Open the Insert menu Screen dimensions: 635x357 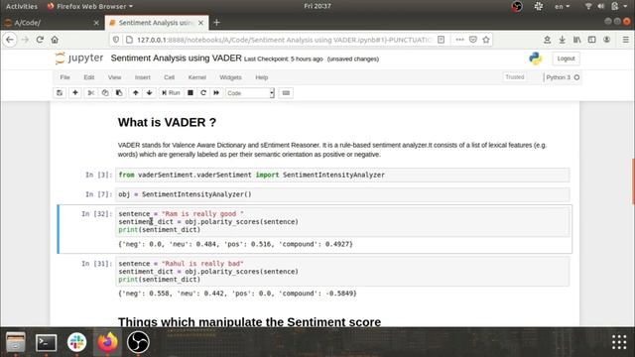143,77
